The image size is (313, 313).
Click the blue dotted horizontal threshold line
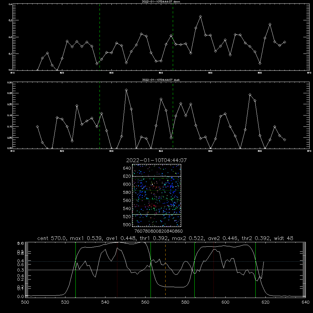[165, 261]
